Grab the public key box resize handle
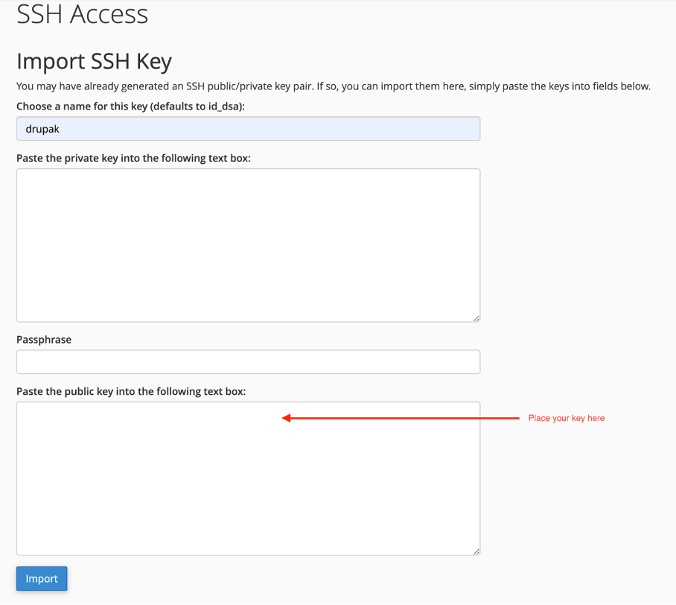Screen dimensions: 676x605 tap(476, 551)
